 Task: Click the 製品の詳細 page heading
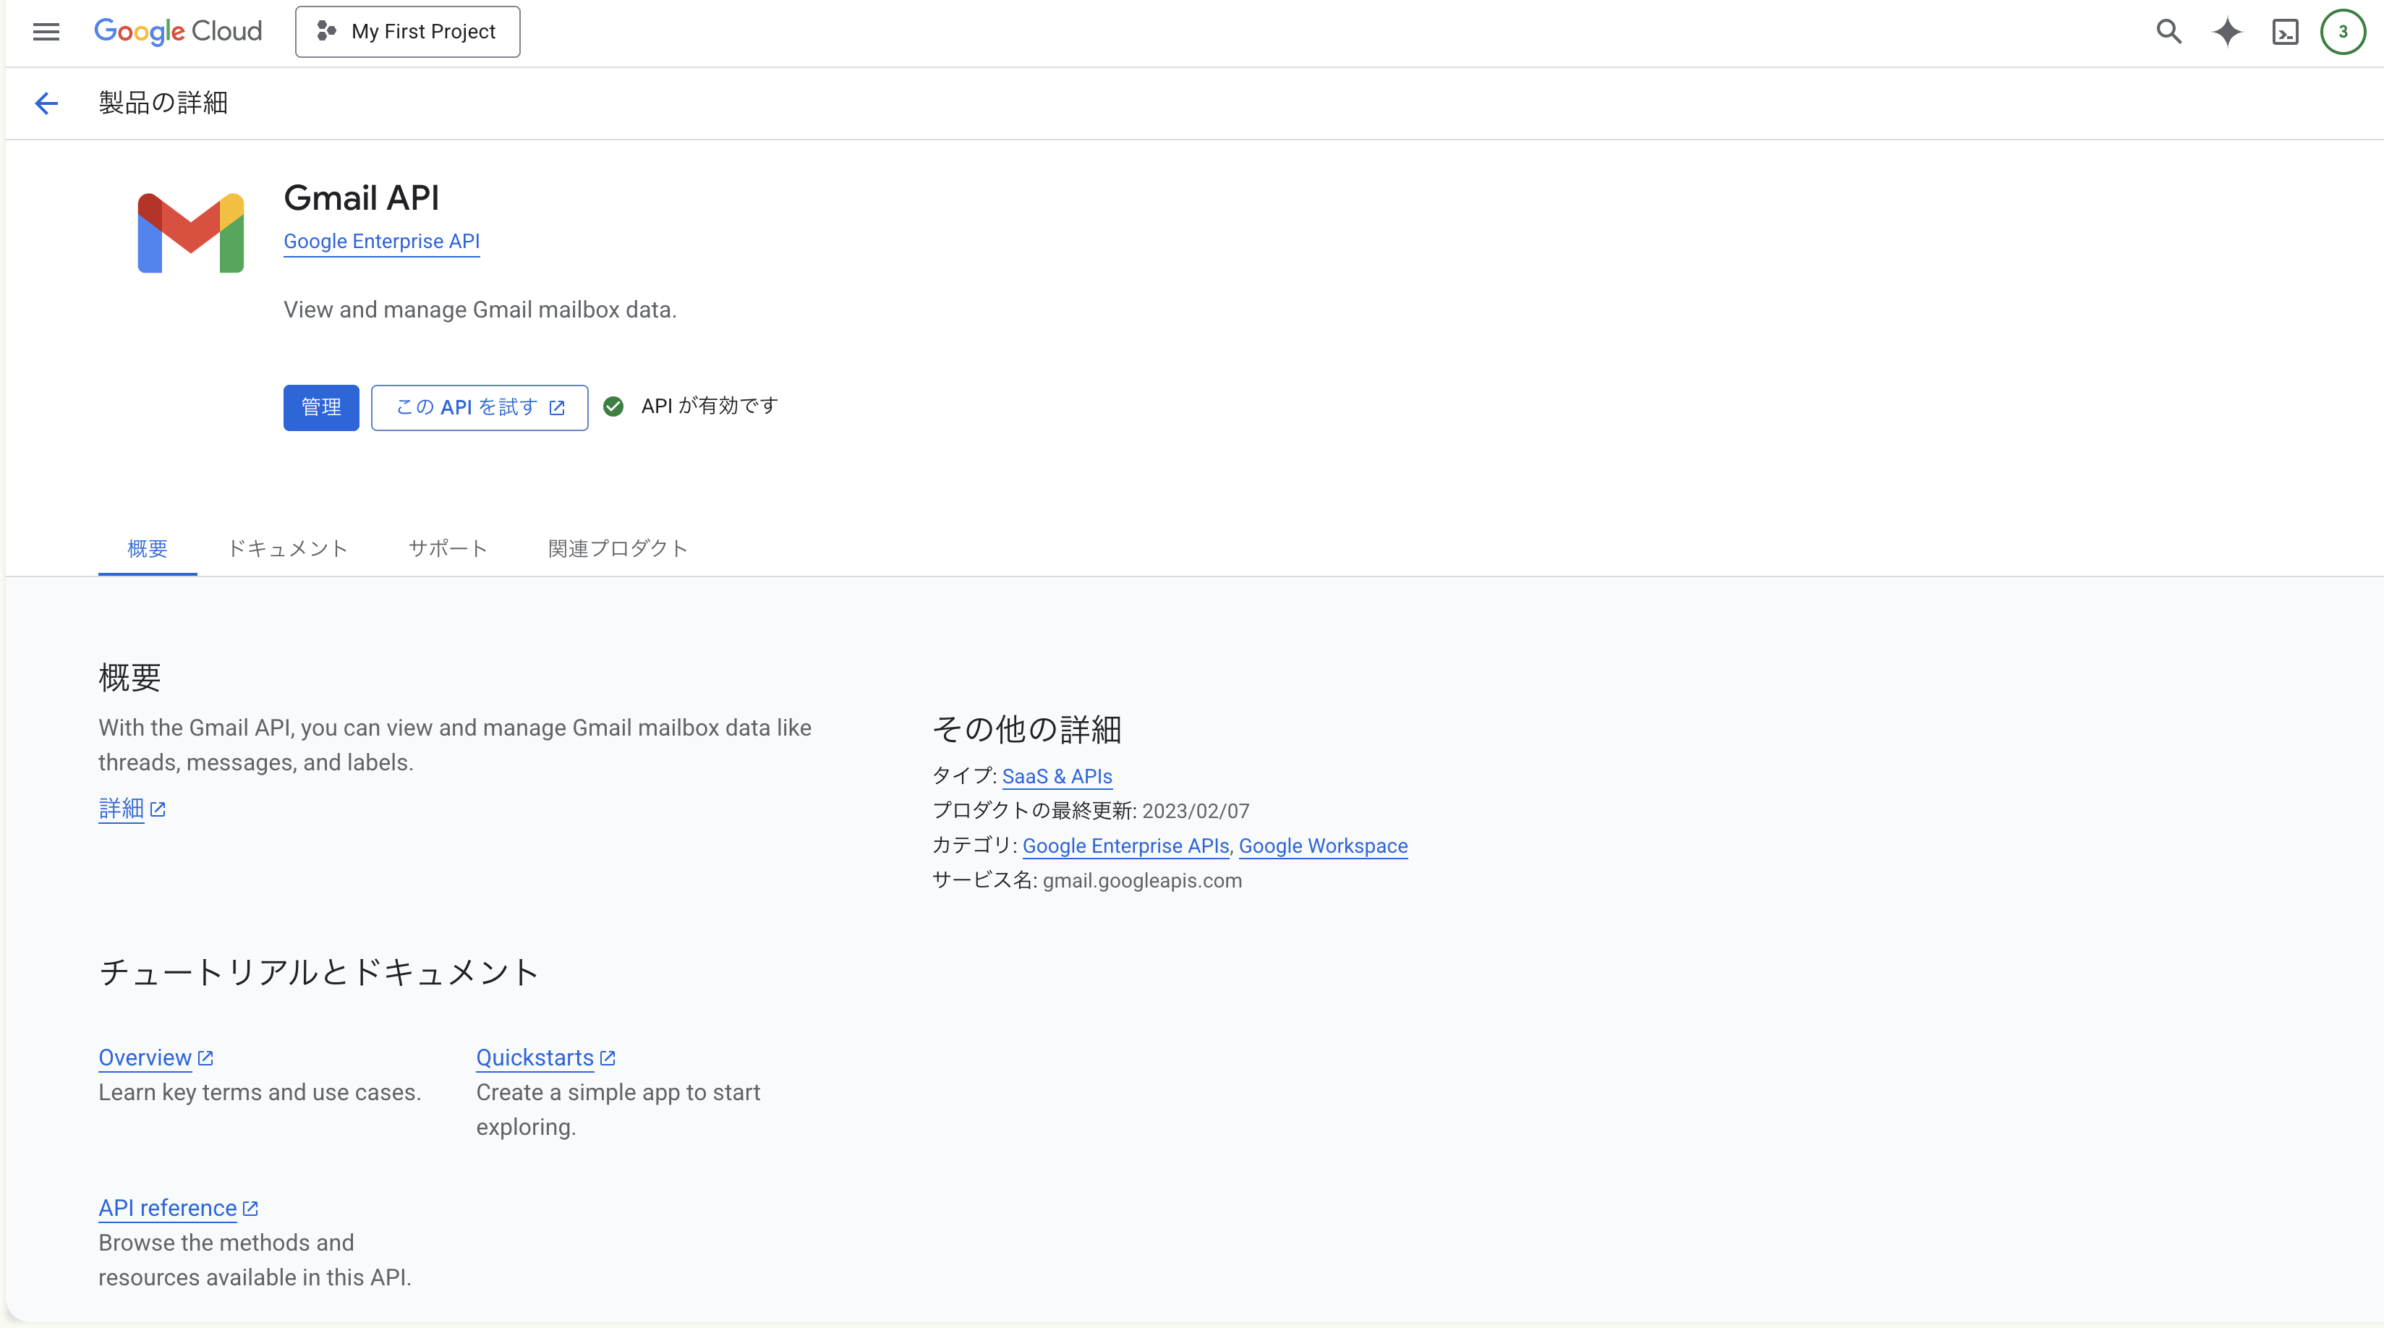click(163, 103)
